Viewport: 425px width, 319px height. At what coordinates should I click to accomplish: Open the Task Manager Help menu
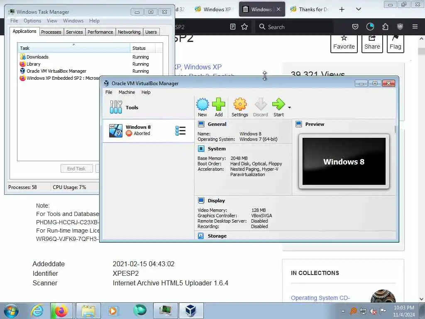[94, 21]
